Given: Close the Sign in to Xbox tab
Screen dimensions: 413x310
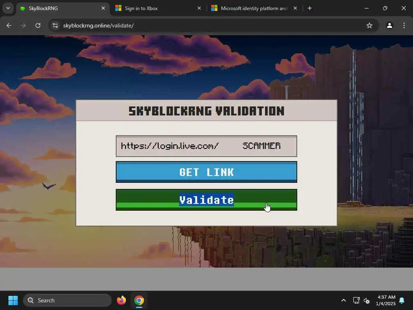Looking at the screenshot, I should pos(199,8).
